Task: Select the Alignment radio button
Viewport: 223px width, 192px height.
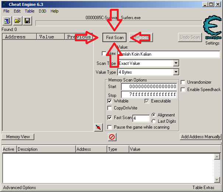Action: [x=154, y=115]
